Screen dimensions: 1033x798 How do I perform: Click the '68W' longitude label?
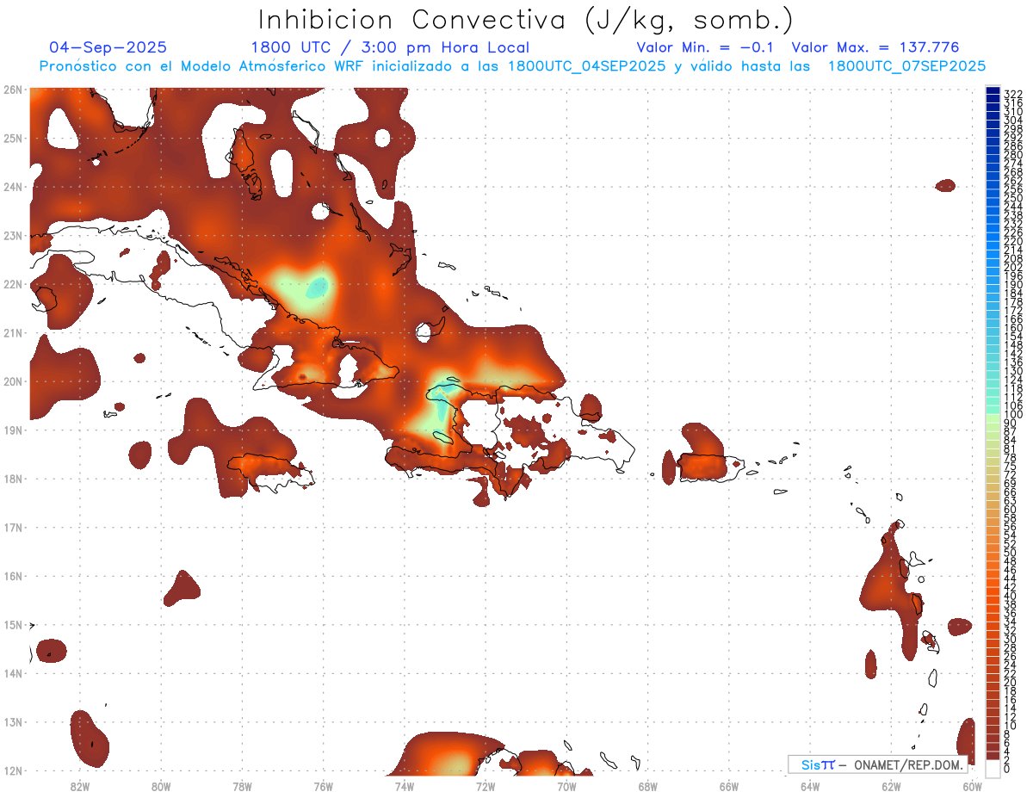[x=648, y=786]
